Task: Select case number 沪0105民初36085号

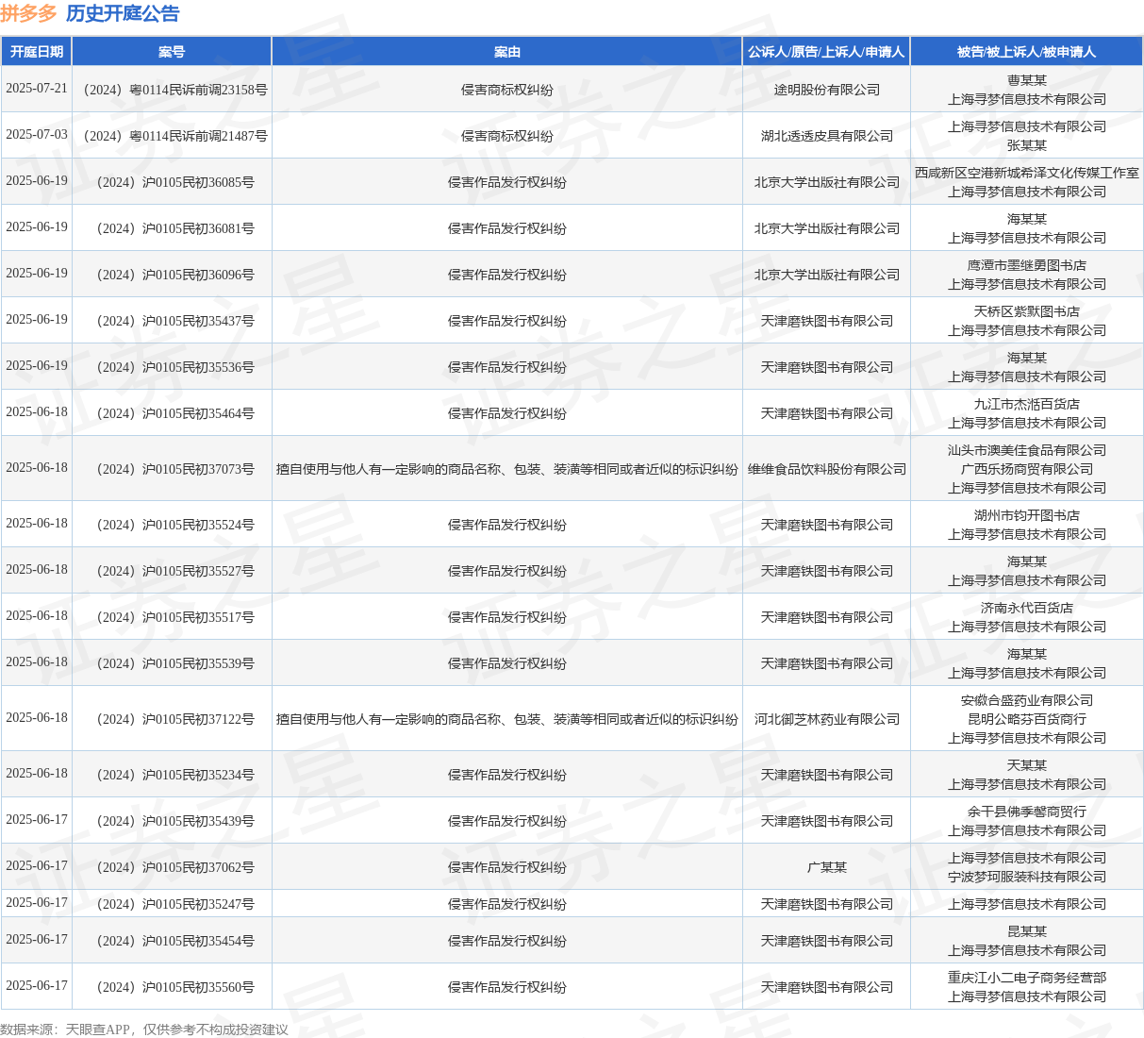Action: 172,182
